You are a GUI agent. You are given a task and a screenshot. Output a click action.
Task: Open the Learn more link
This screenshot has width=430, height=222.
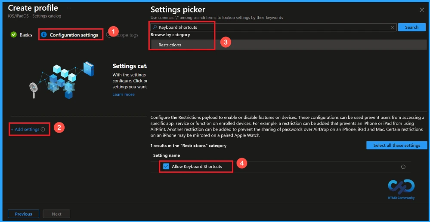pos(124,94)
